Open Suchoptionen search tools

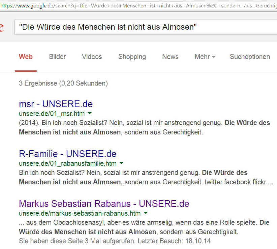[x=250, y=57]
